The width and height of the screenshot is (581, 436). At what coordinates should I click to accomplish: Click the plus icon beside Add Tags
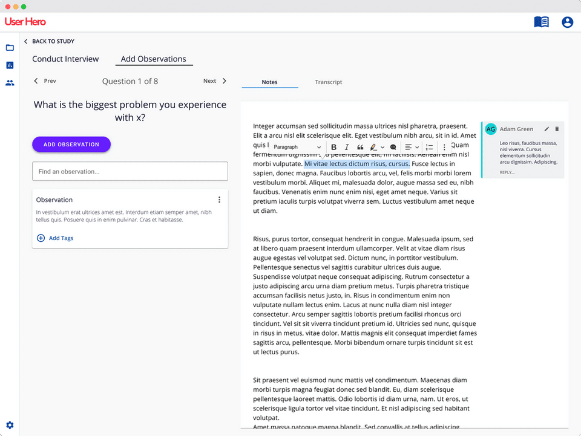click(41, 238)
